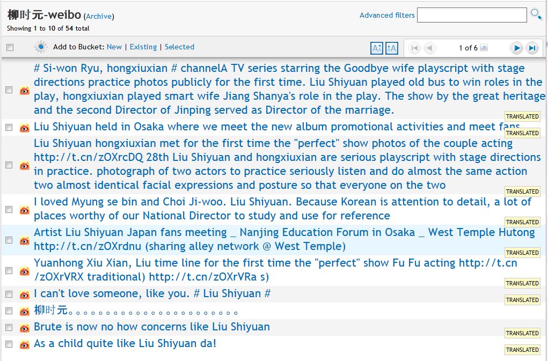Open the 'As a child quite like' post

[x=125, y=343]
